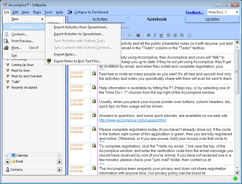
Task: Select the Recently Accepted filter
Action: pos(24,87)
